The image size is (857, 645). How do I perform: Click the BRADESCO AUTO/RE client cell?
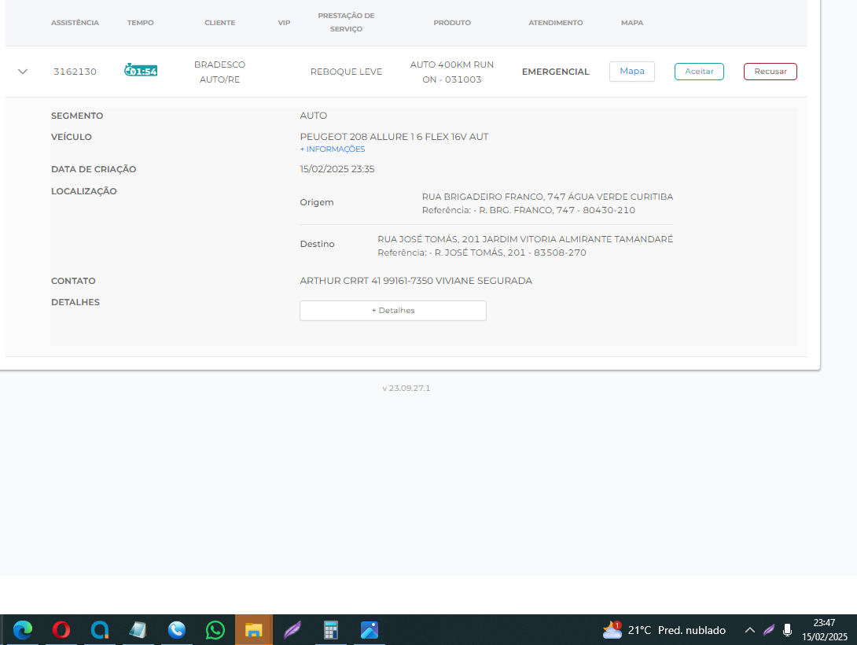click(219, 72)
